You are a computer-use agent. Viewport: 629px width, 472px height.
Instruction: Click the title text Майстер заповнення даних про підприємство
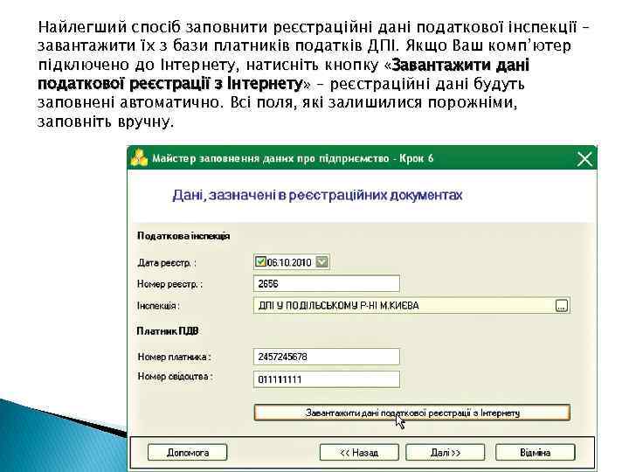(271, 158)
